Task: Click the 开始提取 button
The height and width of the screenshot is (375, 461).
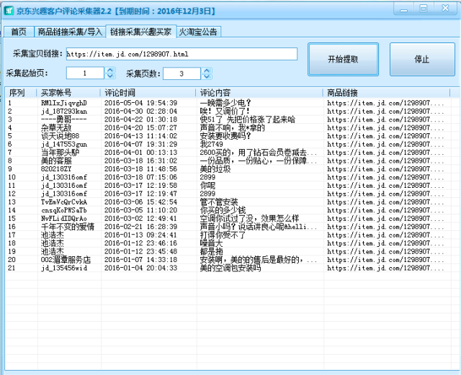Action: (x=343, y=59)
